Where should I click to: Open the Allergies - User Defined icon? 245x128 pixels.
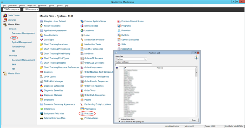pos(41,21)
